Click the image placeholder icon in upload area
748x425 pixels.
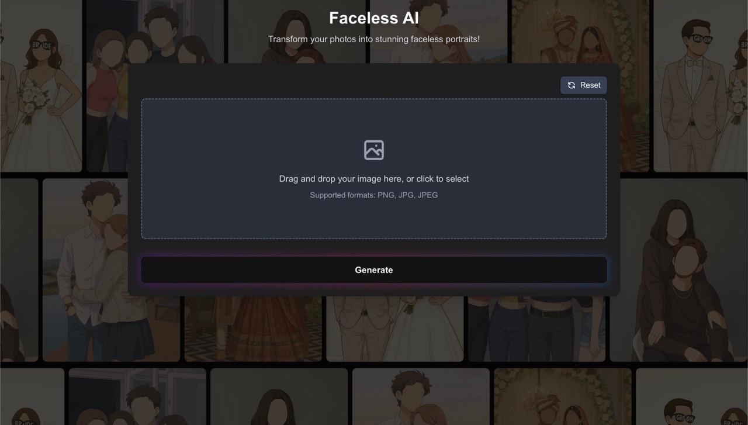coord(374,150)
